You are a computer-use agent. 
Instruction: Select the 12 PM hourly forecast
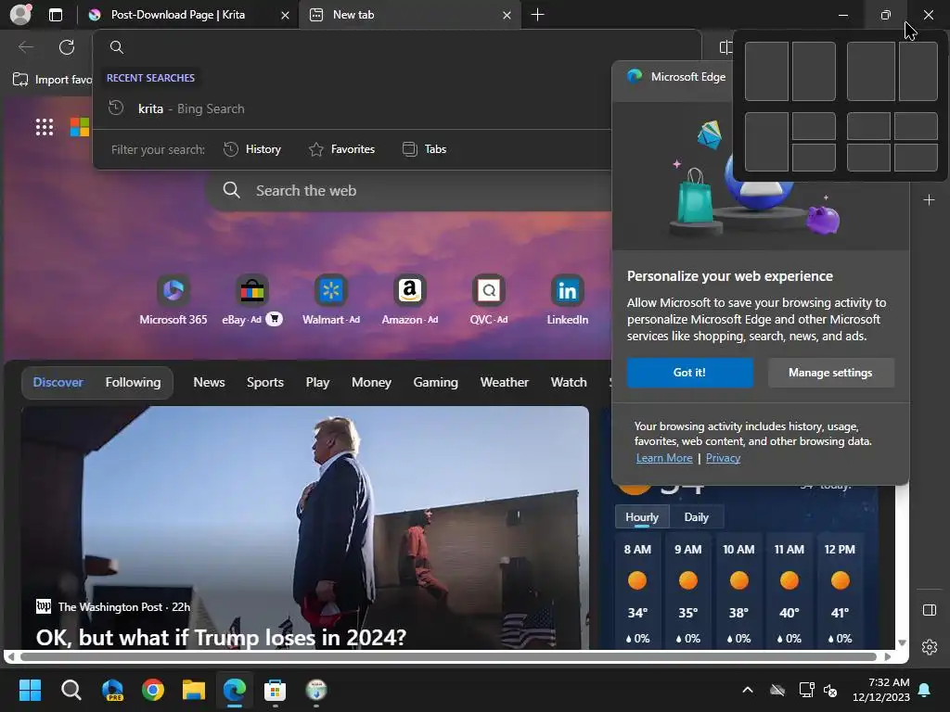click(840, 592)
